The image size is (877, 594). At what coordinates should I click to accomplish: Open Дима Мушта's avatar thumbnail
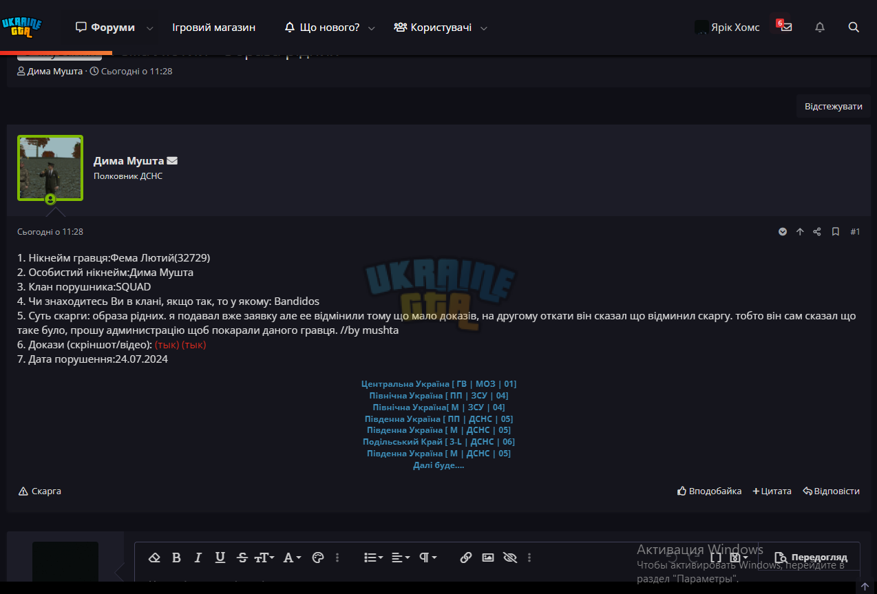click(x=50, y=168)
